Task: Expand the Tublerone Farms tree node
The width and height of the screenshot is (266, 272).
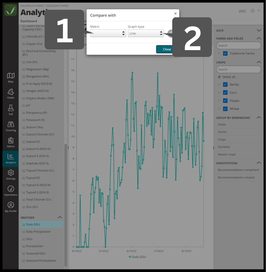Action: (x=219, y=53)
